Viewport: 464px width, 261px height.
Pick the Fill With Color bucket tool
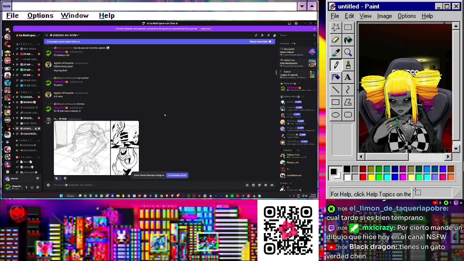click(x=348, y=40)
